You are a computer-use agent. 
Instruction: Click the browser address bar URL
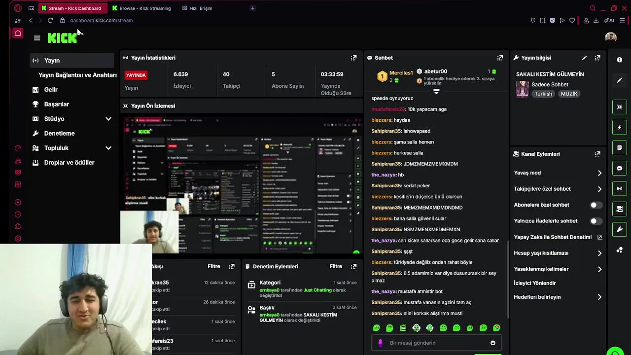coord(101,20)
